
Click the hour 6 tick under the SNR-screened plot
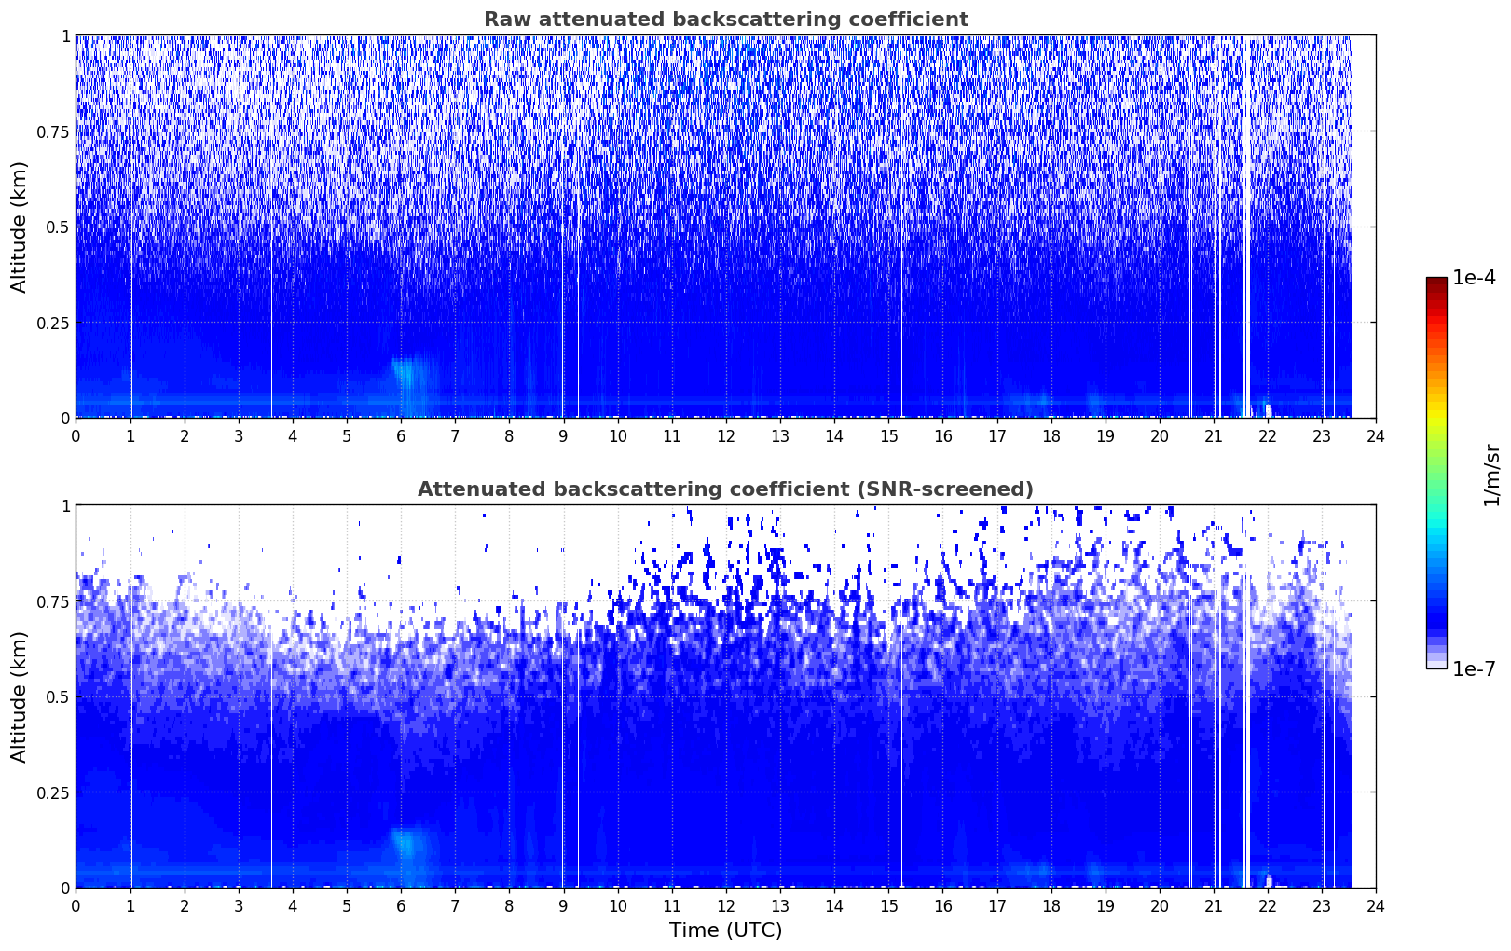tap(401, 905)
